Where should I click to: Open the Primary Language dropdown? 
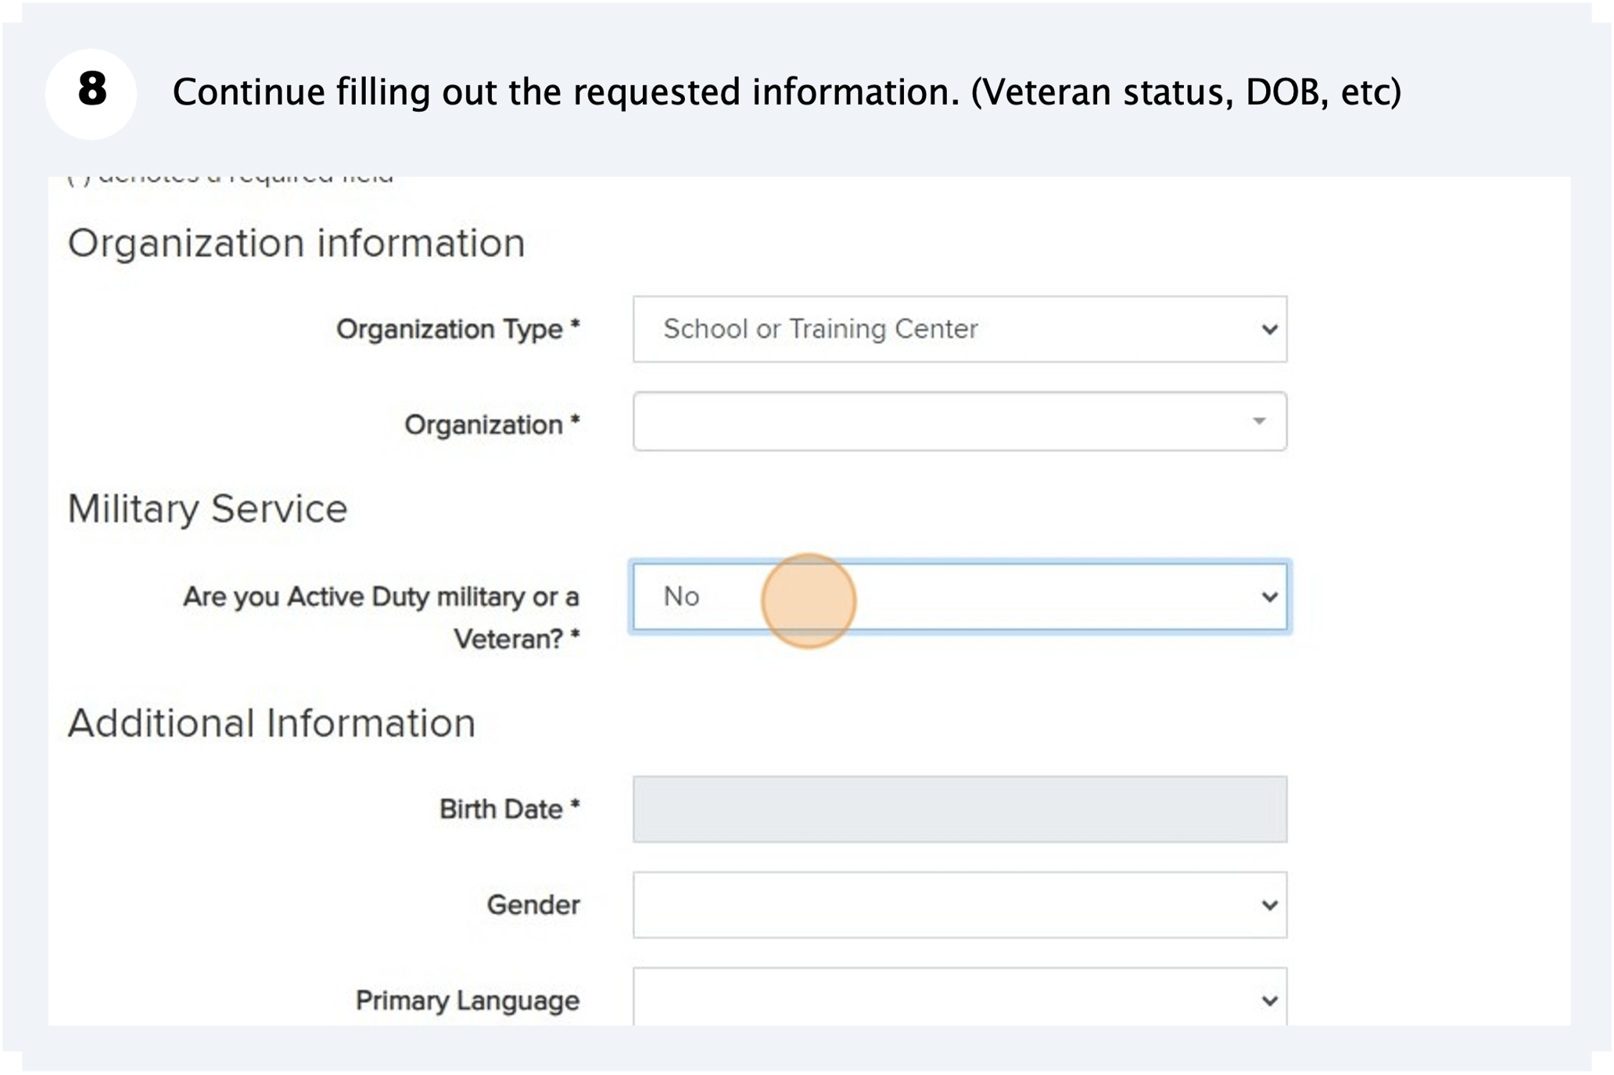coord(958,998)
